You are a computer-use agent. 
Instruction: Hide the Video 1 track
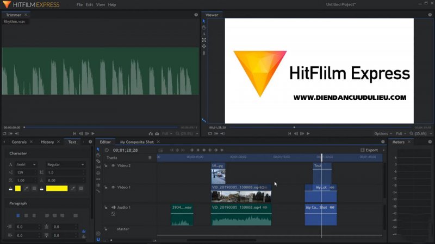click(113, 187)
